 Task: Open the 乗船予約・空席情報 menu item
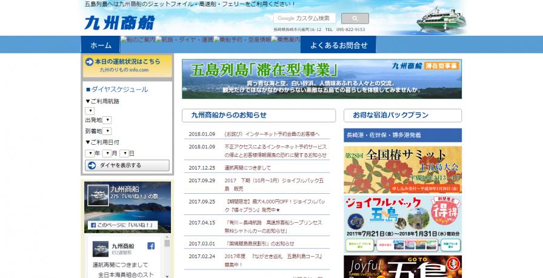[242, 39]
